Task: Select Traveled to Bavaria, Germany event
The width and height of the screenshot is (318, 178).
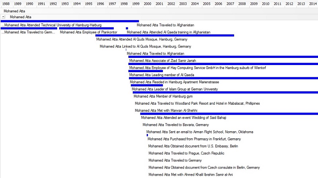Action: [176, 125]
